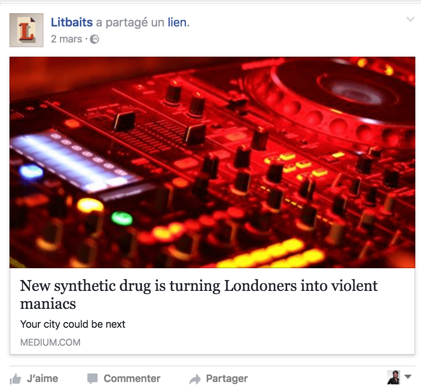Screen dimensions: 421x391
Task: Like the post with J'aime label
Action: [43, 379]
